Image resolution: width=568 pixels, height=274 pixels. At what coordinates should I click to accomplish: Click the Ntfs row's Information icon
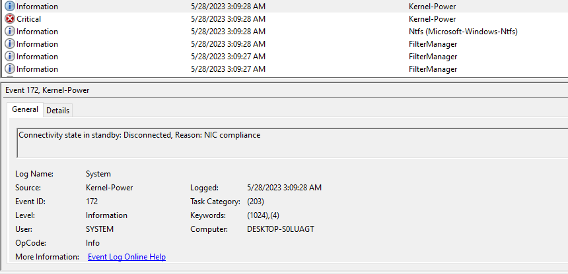pos(10,32)
